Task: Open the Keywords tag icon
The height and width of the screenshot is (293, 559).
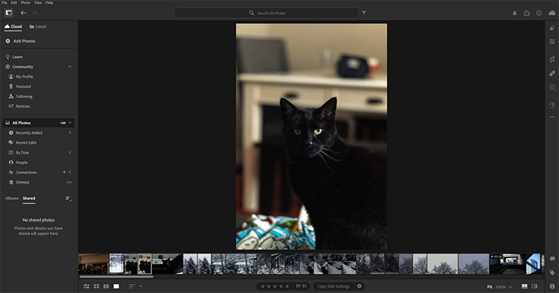Action: tap(552, 273)
